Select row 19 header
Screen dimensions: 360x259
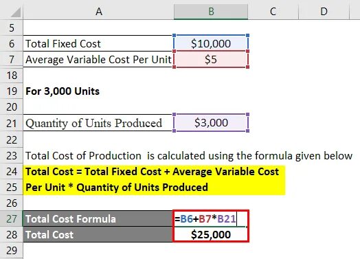12,91
